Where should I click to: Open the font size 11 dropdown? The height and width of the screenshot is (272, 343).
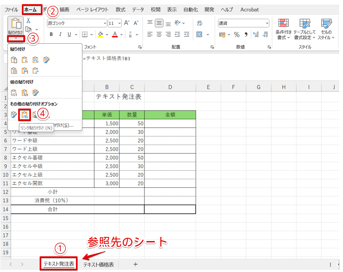119,23
